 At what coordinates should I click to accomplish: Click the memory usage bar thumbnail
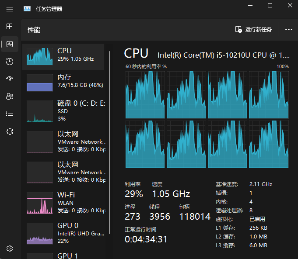39,83
